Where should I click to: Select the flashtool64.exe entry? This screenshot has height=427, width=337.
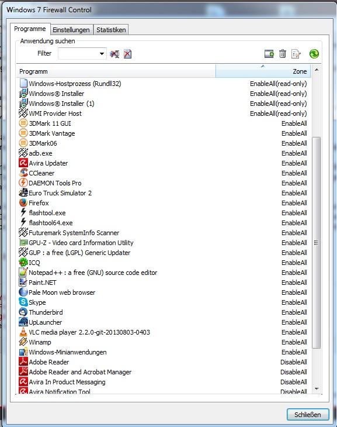pos(163,223)
